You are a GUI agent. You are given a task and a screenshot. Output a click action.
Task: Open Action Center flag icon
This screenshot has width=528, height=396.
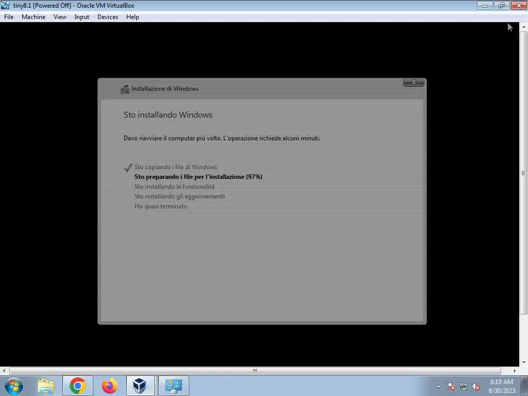pos(451,386)
